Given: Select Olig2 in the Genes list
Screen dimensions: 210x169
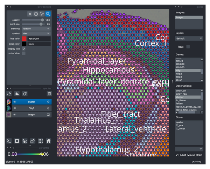Looking at the screenshot, I should tap(179, 74).
